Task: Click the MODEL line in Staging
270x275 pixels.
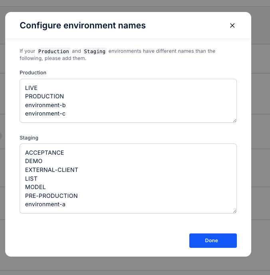Action: coord(35,187)
